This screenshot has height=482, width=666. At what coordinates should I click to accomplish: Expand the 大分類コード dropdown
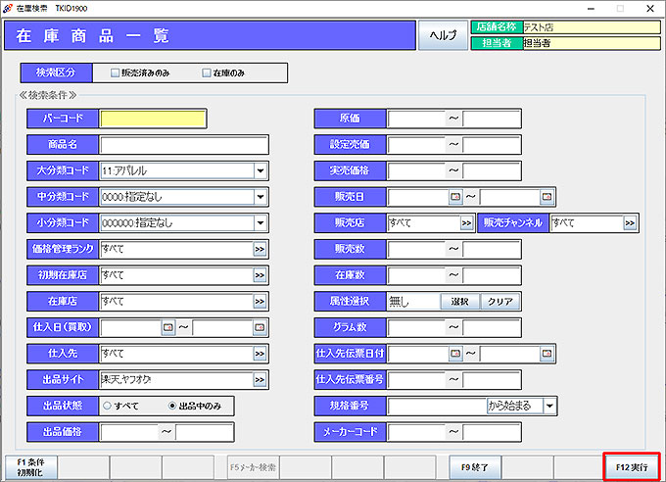[261, 171]
